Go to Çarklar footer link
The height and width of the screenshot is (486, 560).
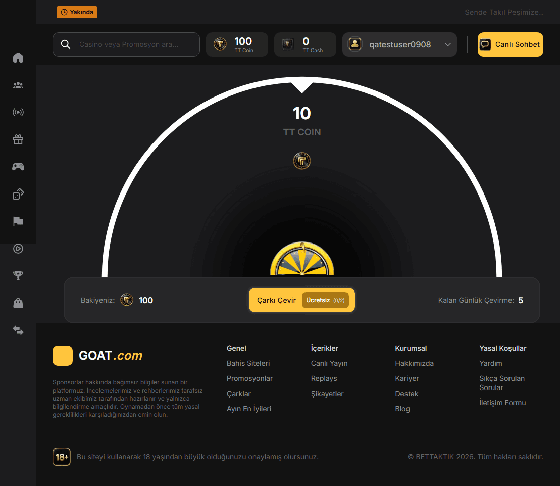point(238,394)
